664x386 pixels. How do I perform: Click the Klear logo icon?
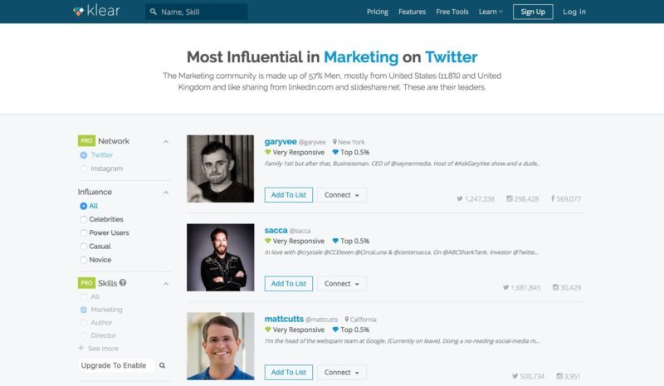click(x=78, y=12)
